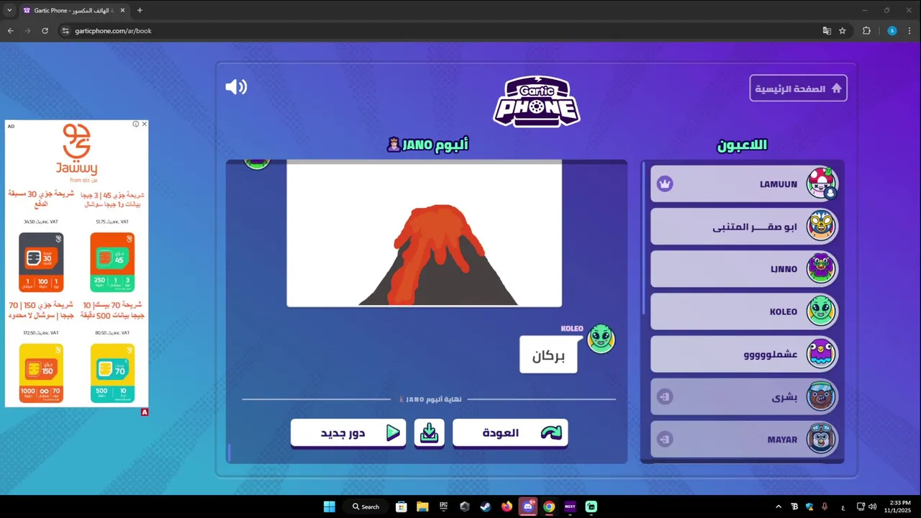Open Steam from the taskbar

[486, 506]
